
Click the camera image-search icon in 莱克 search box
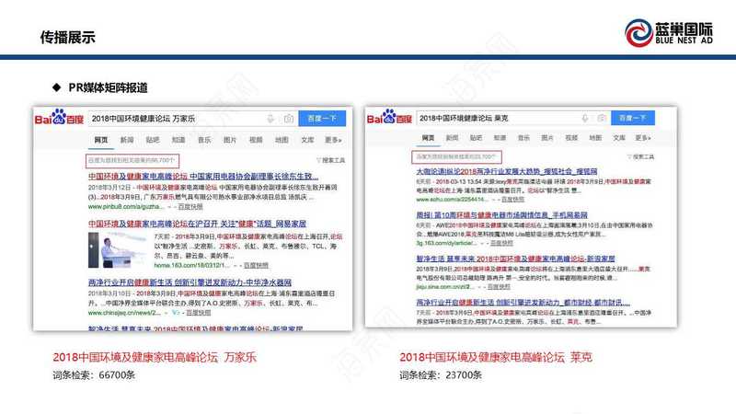point(602,119)
